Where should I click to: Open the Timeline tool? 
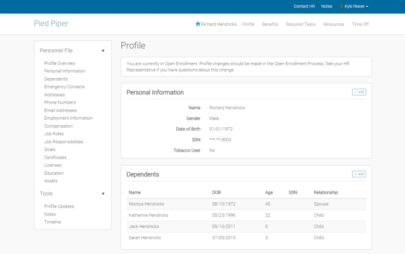click(x=52, y=222)
